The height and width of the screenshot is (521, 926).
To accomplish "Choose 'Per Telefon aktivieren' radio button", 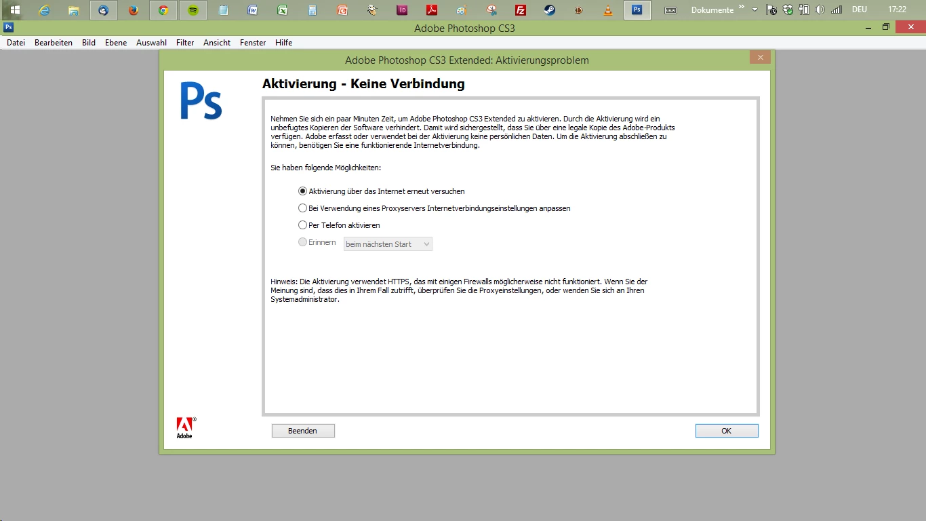I will click(303, 225).
